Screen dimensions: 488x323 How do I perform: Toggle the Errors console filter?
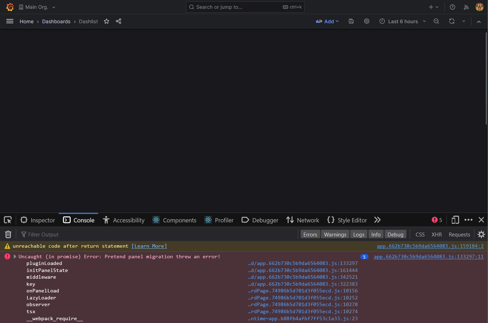(310, 234)
